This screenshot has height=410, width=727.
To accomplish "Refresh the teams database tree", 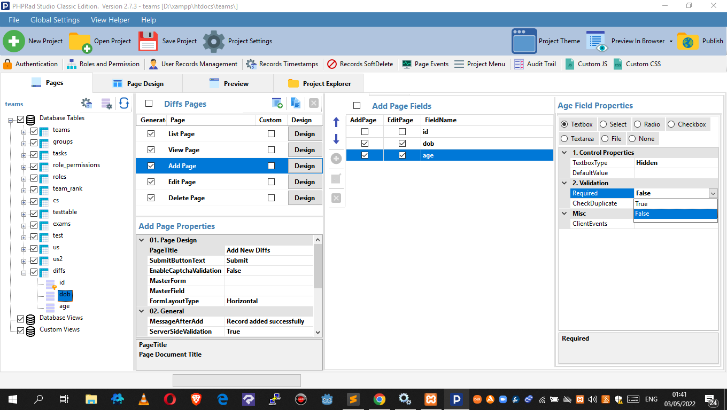I will [124, 104].
